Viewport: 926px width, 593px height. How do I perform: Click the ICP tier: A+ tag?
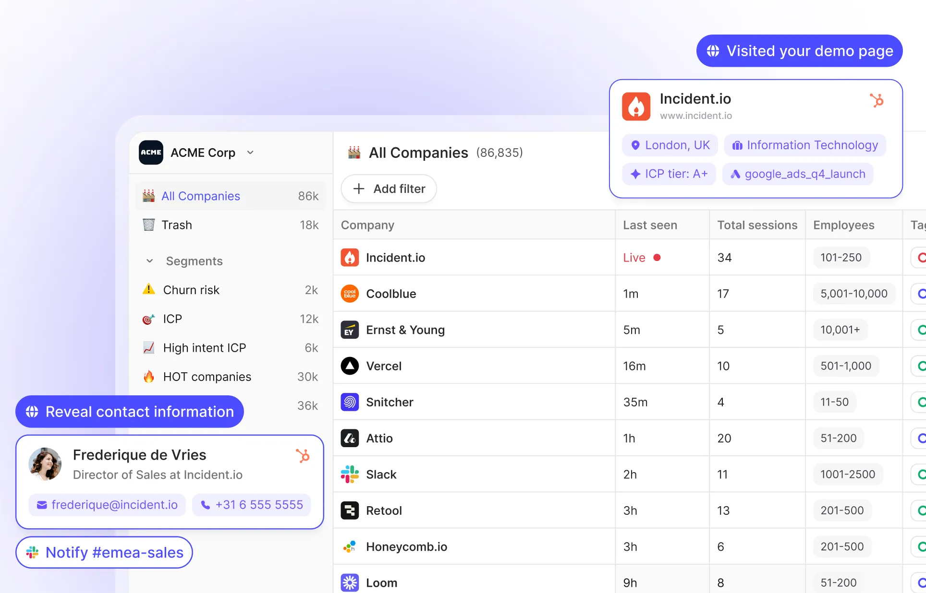tap(669, 174)
